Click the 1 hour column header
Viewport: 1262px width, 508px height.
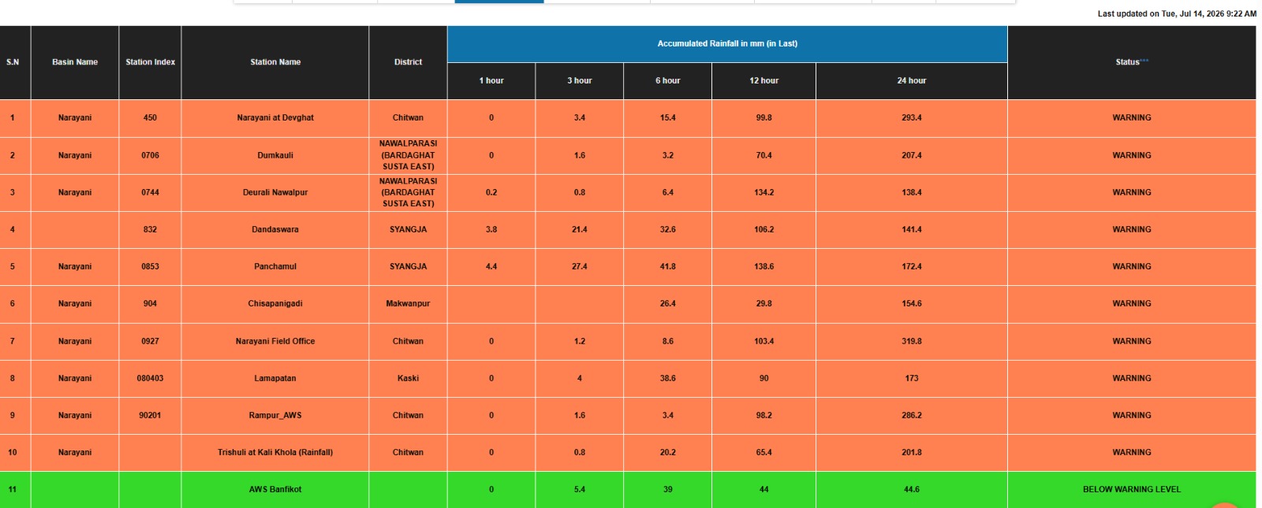click(x=491, y=81)
